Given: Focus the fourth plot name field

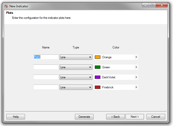Looking at the screenshot, I should 46,87.
